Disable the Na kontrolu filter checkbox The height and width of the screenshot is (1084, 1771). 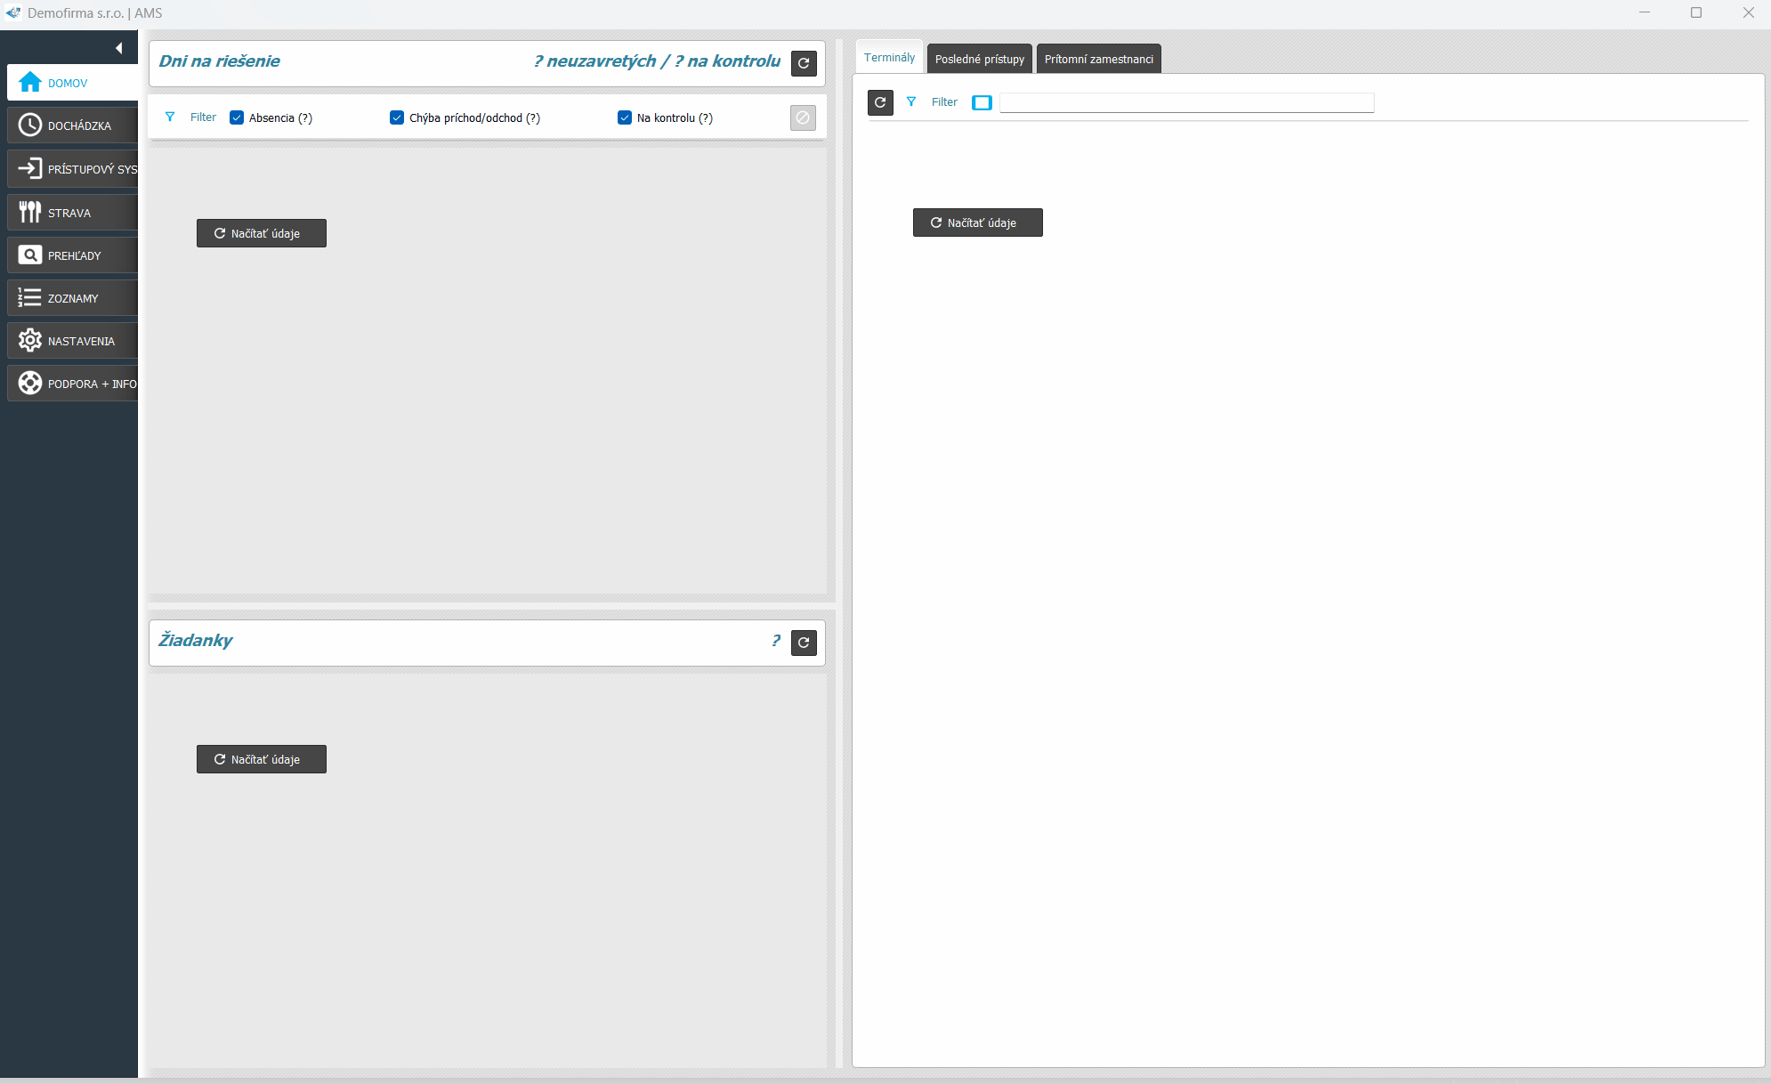[625, 117]
